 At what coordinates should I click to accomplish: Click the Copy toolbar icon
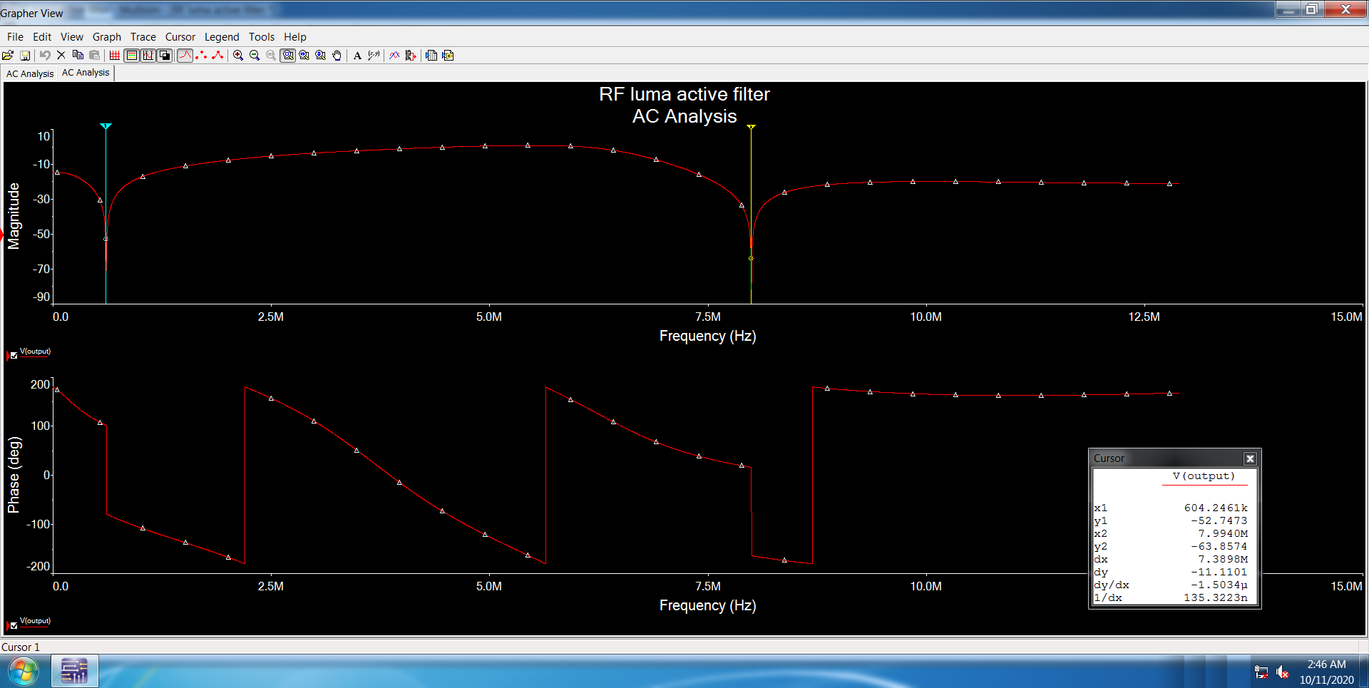coord(78,56)
